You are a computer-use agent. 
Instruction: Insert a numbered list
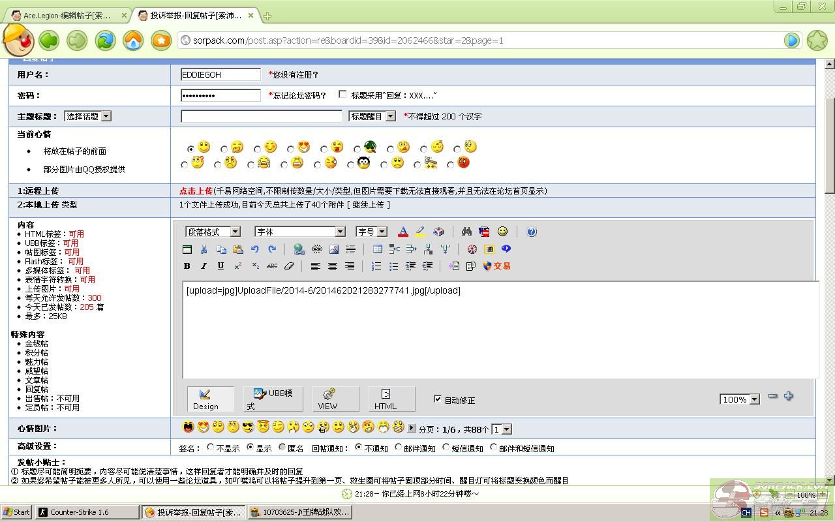376,266
